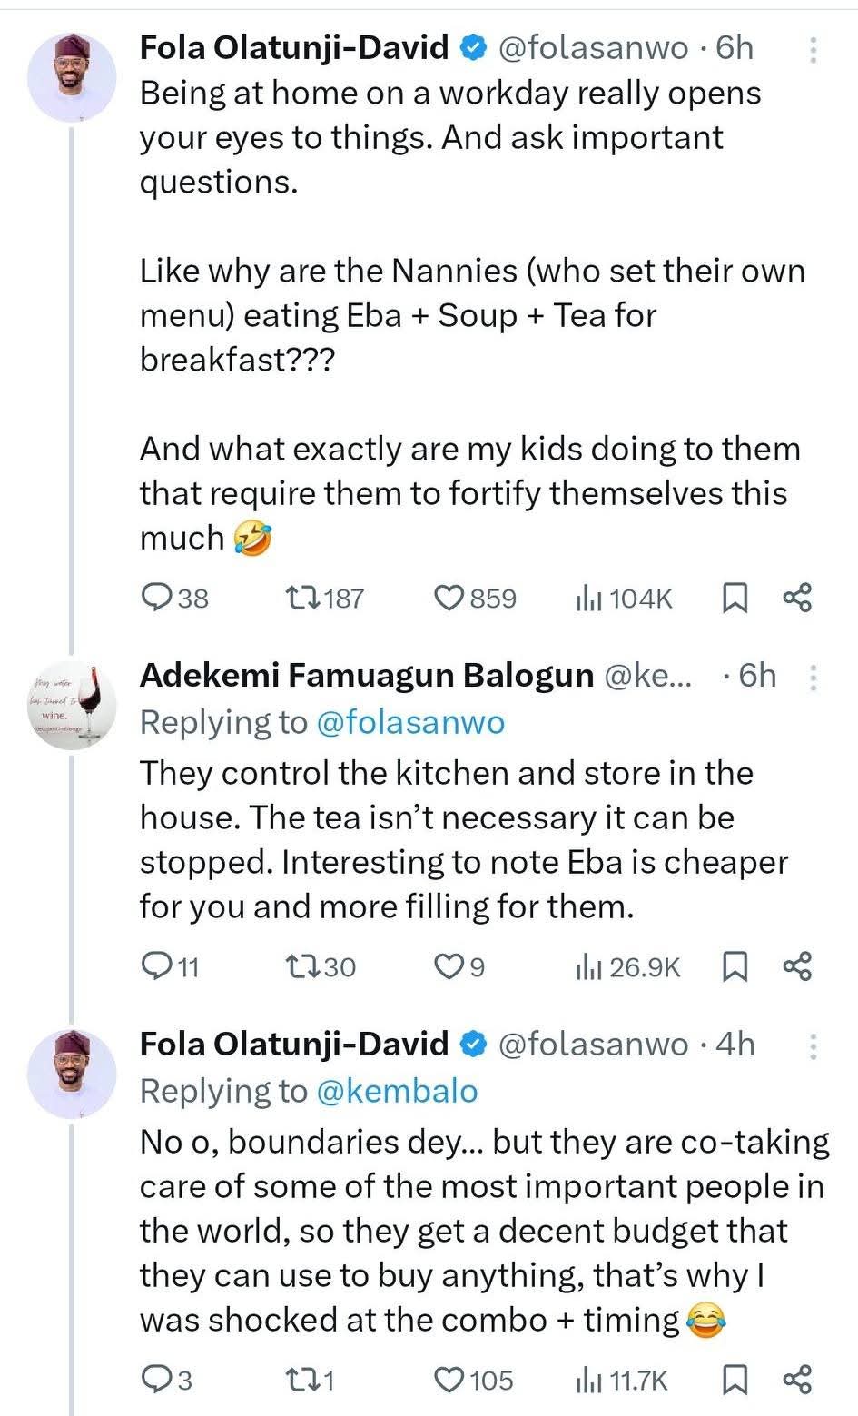Reply to the first tweet about Nannies
The height and width of the screenshot is (1416, 858).
(158, 597)
